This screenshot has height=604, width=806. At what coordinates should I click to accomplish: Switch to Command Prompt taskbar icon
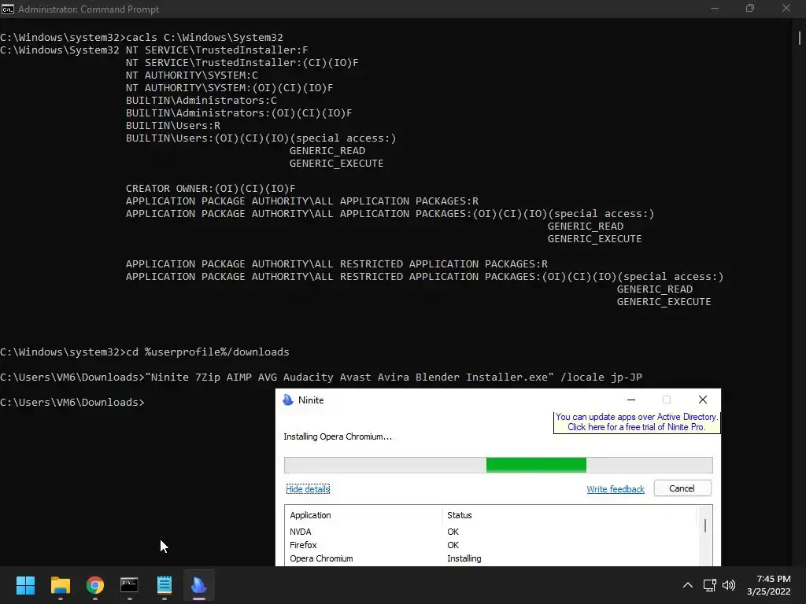tap(130, 585)
